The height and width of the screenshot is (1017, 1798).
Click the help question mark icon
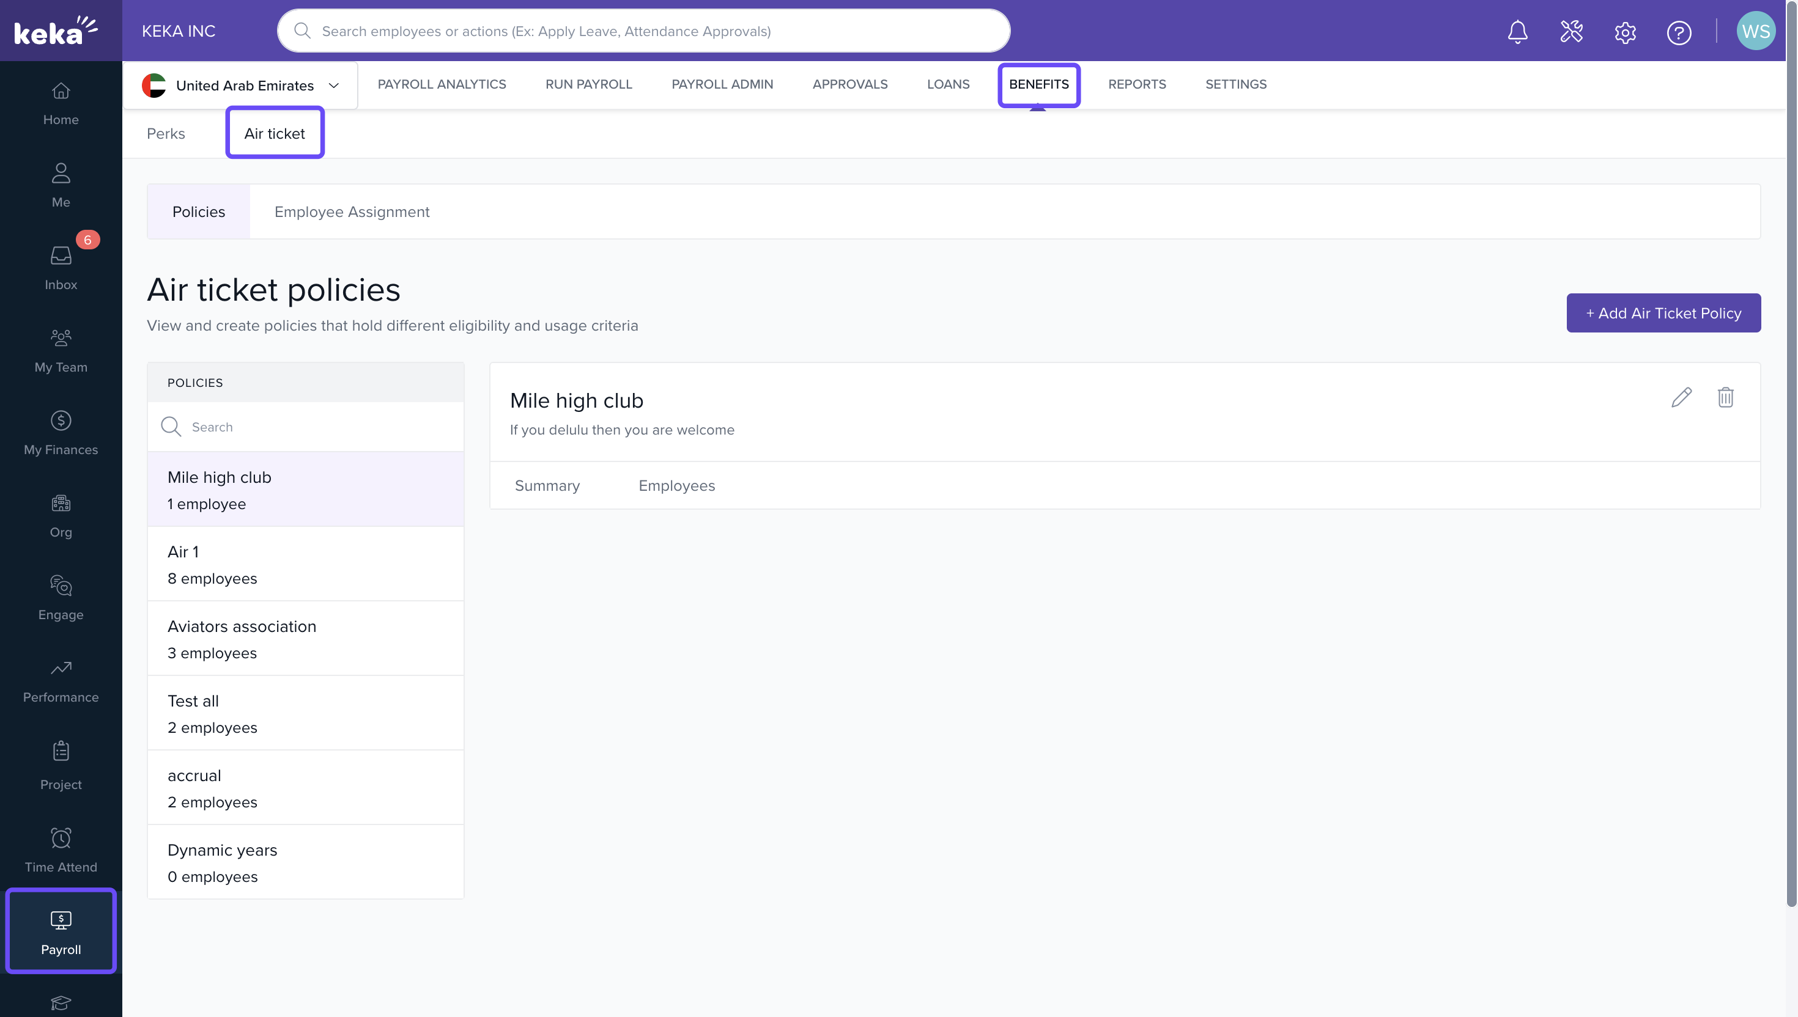click(x=1679, y=32)
